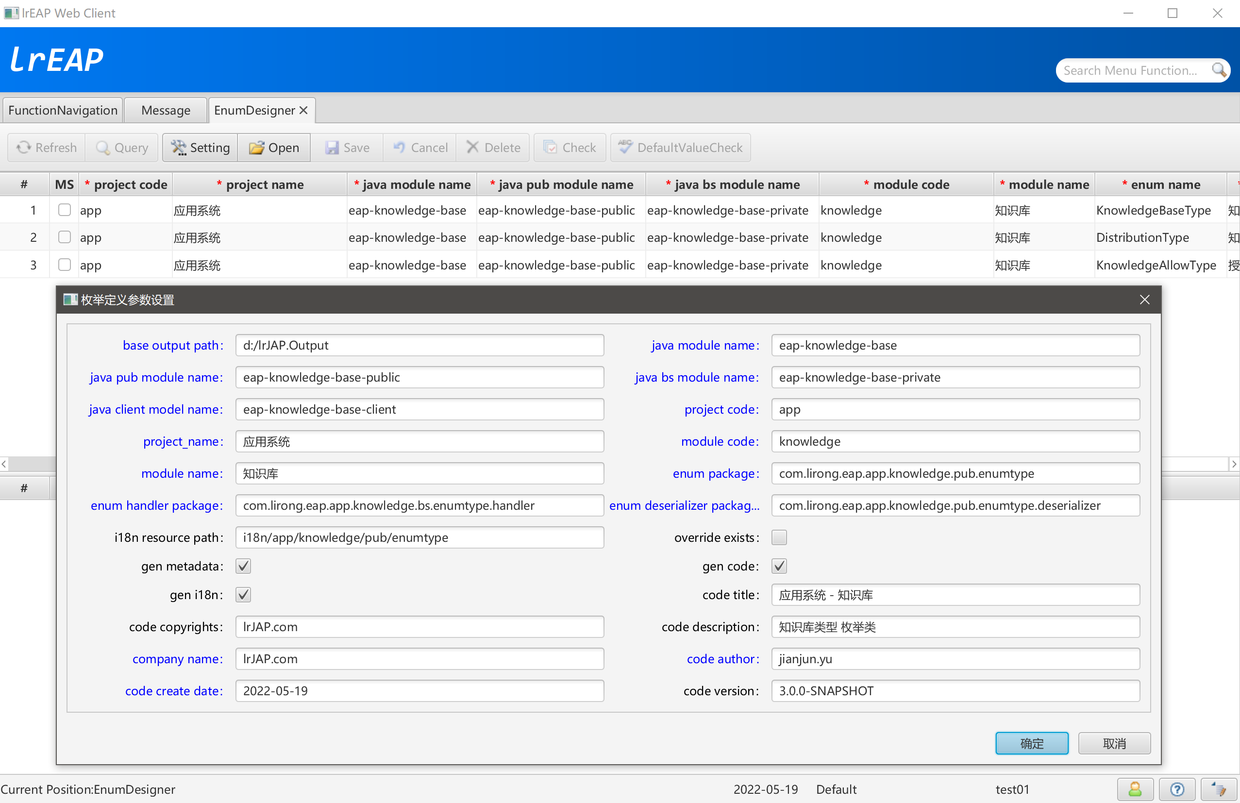This screenshot has height=803, width=1240.
Task: Click the base output path field
Action: (x=419, y=346)
